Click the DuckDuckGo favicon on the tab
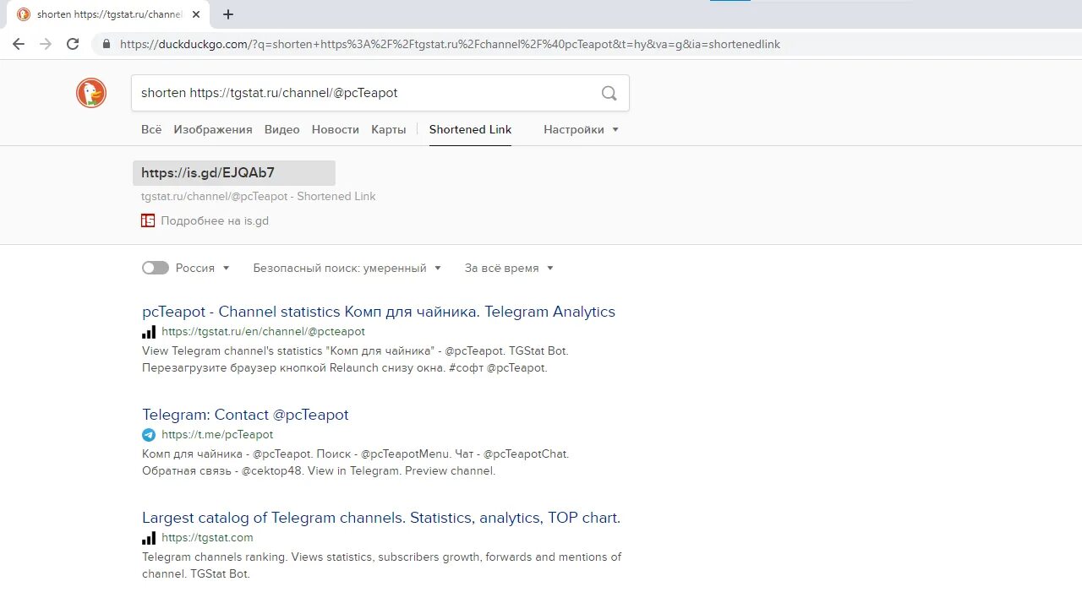 24,14
